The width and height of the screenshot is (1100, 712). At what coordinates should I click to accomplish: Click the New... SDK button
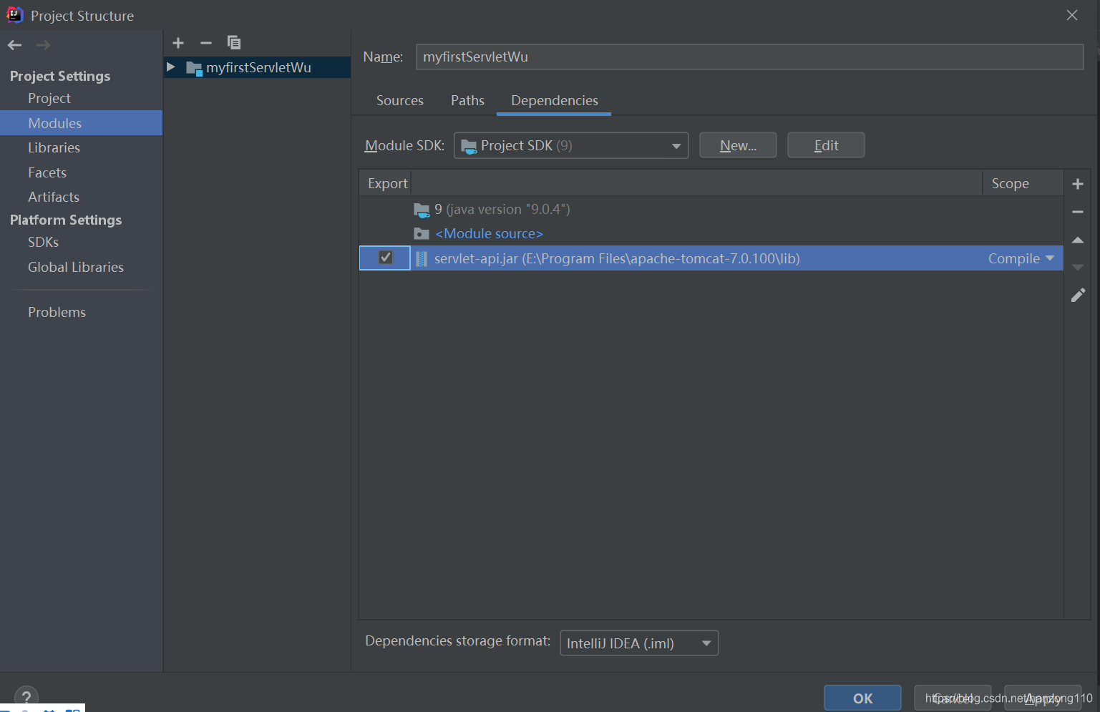pyautogui.click(x=738, y=145)
